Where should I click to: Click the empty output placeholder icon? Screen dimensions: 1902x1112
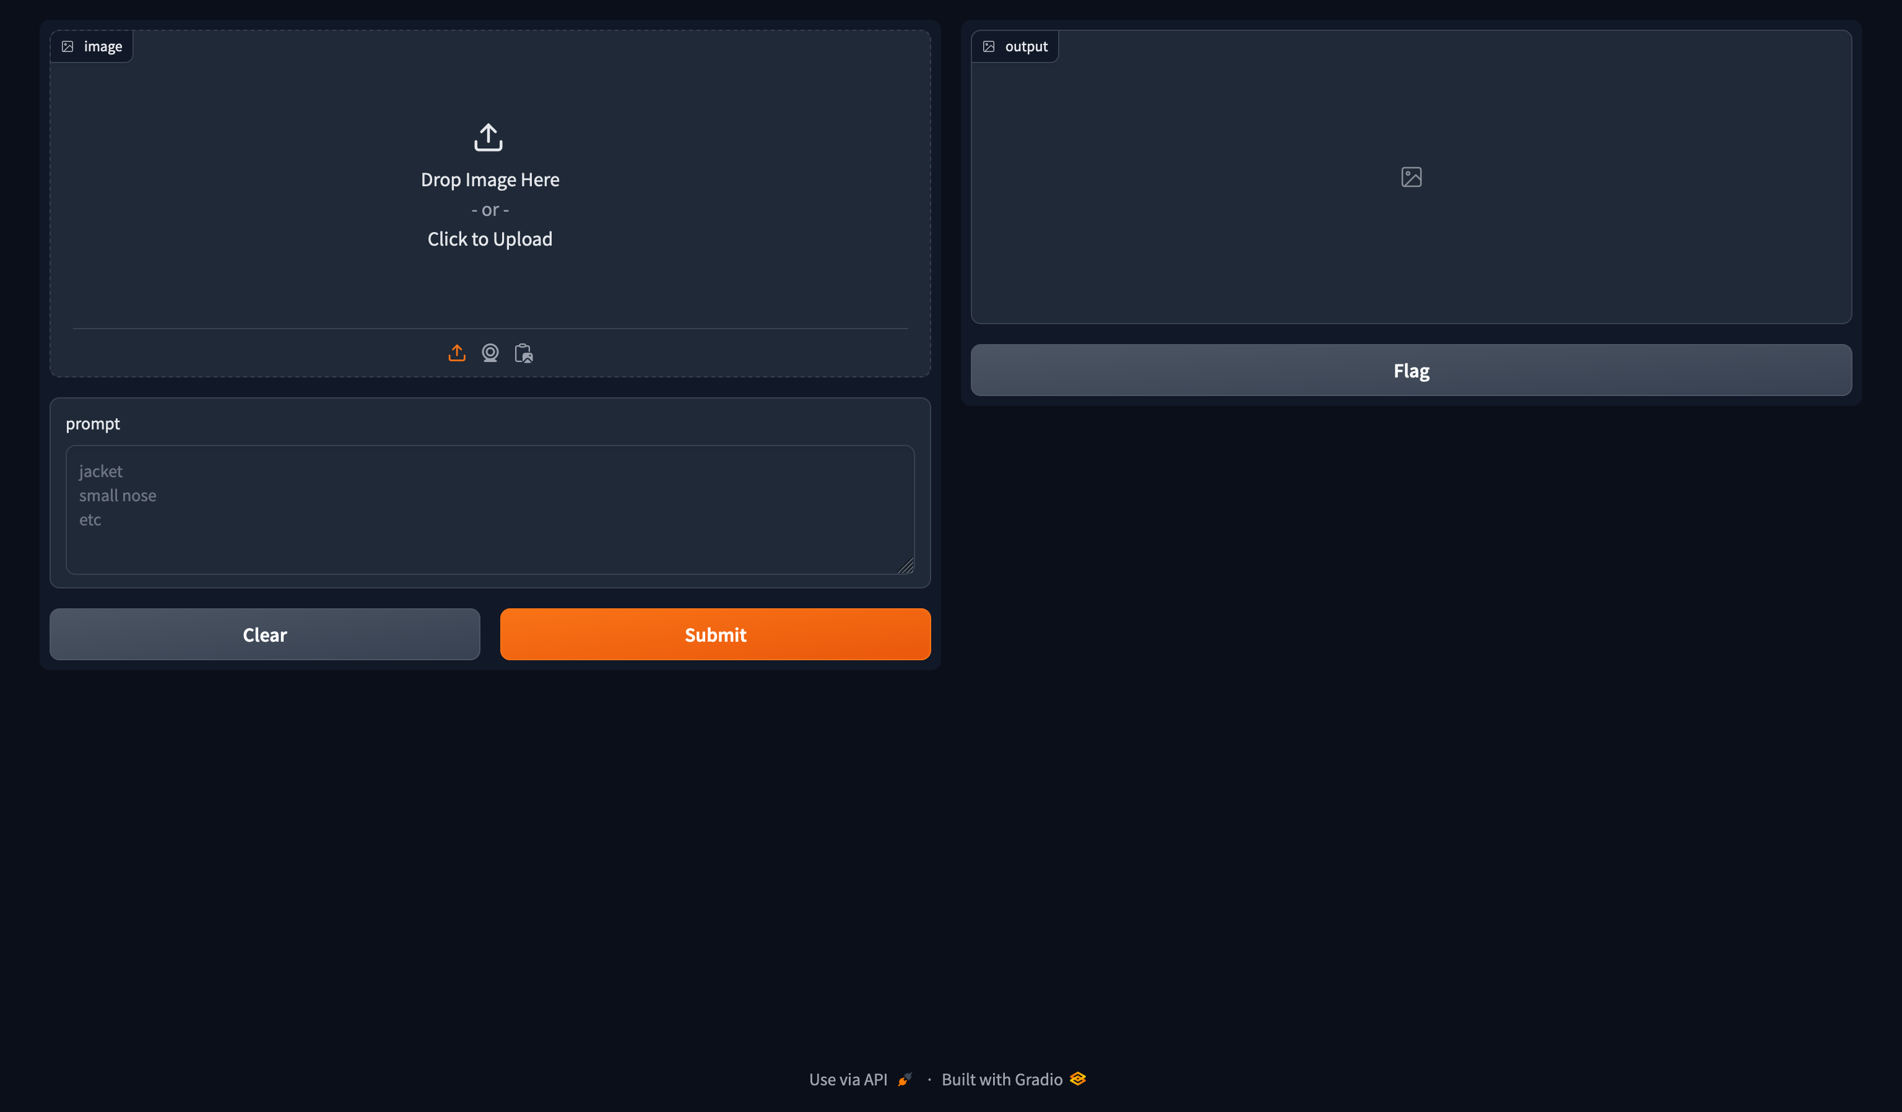click(x=1410, y=177)
